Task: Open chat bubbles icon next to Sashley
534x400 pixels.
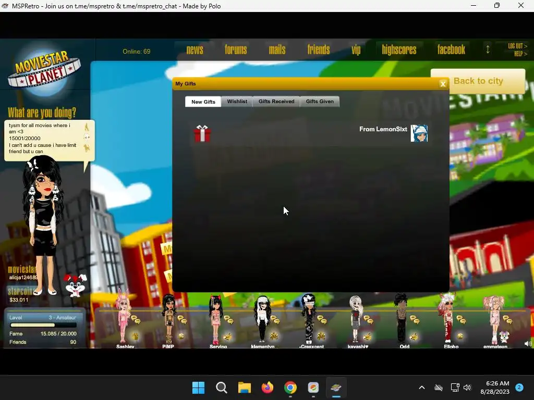Action: 136,320
